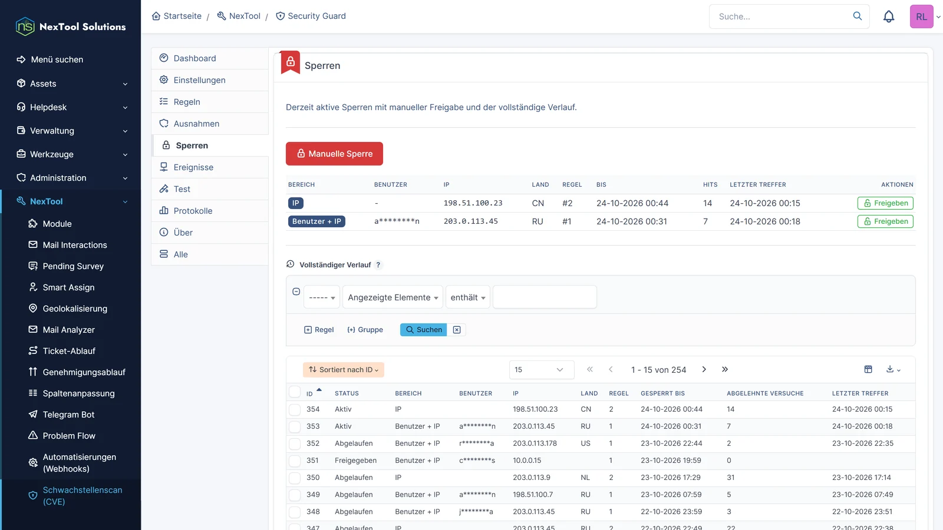Select the checkbox for row ID 352
The height and width of the screenshot is (530, 943).
click(295, 443)
